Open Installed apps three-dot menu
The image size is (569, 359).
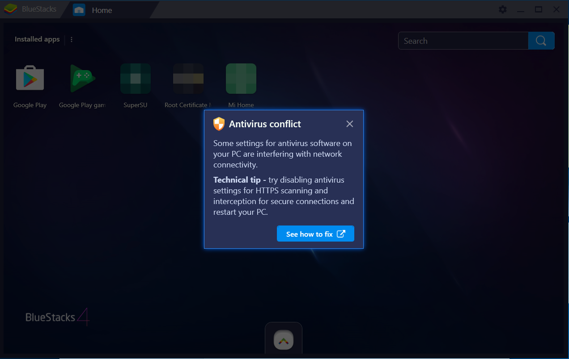(72, 39)
